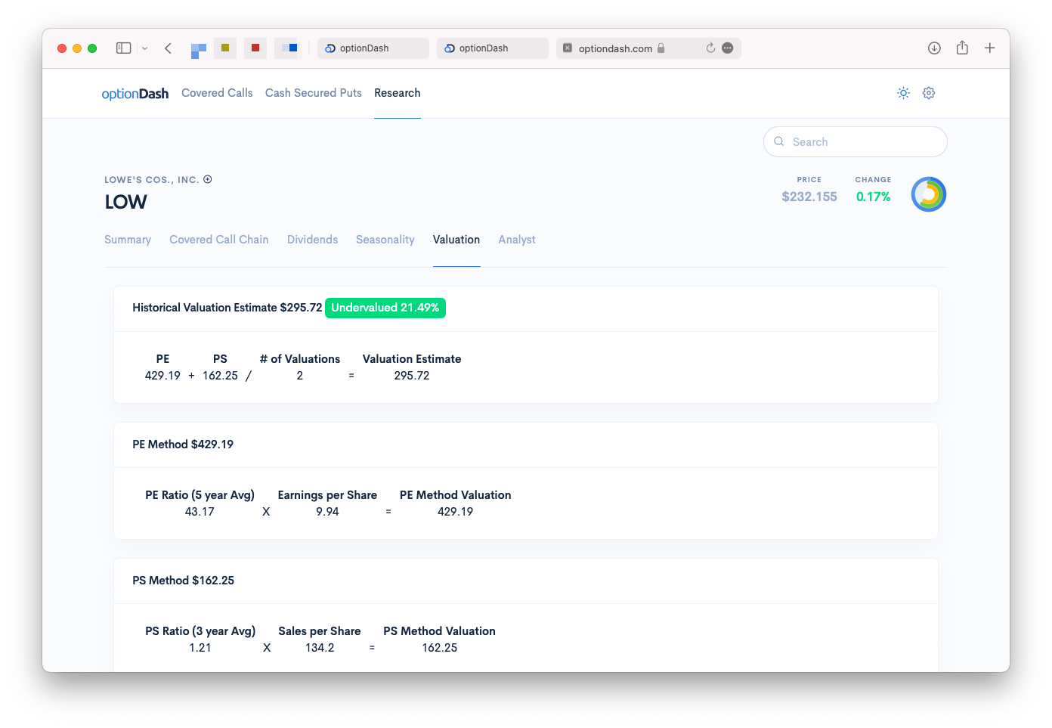Screen dimensions: 1052x728
Task: Toggle light/dark theme with sun icon
Action: click(903, 93)
